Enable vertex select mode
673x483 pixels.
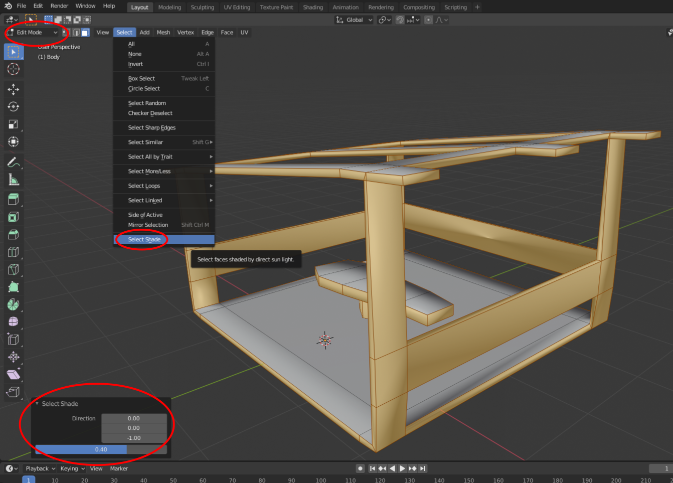click(x=66, y=32)
